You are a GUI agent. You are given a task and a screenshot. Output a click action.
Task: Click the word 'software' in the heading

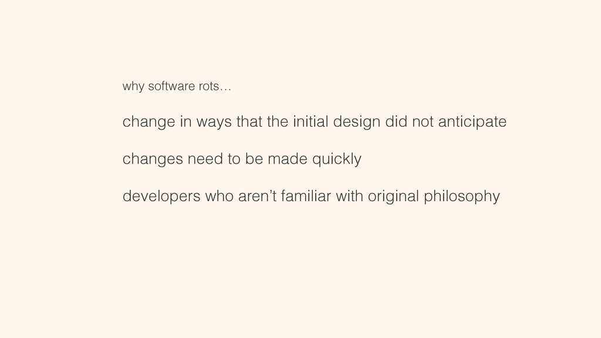[172, 86]
